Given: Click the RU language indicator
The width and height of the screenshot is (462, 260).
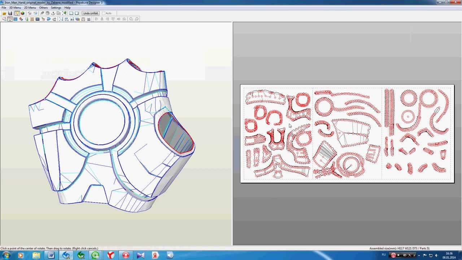Looking at the screenshot, I should coord(384,255).
